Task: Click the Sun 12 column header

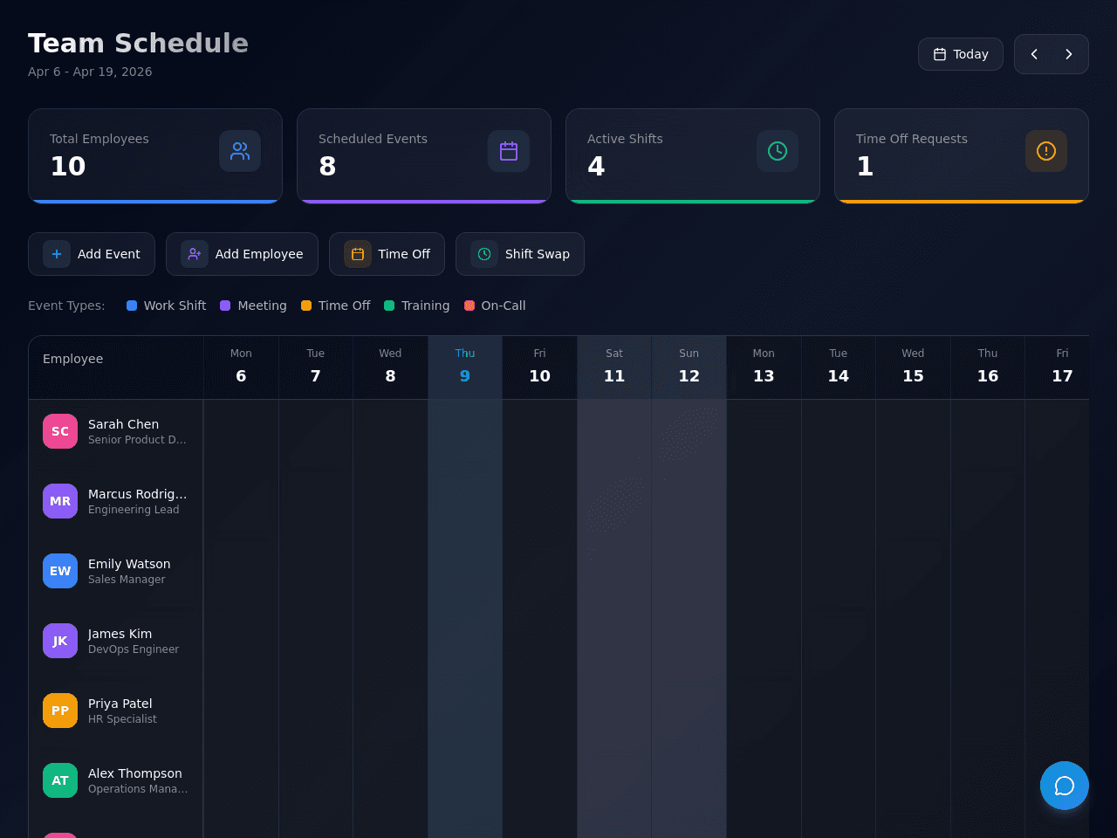Action: (x=689, y=367)
